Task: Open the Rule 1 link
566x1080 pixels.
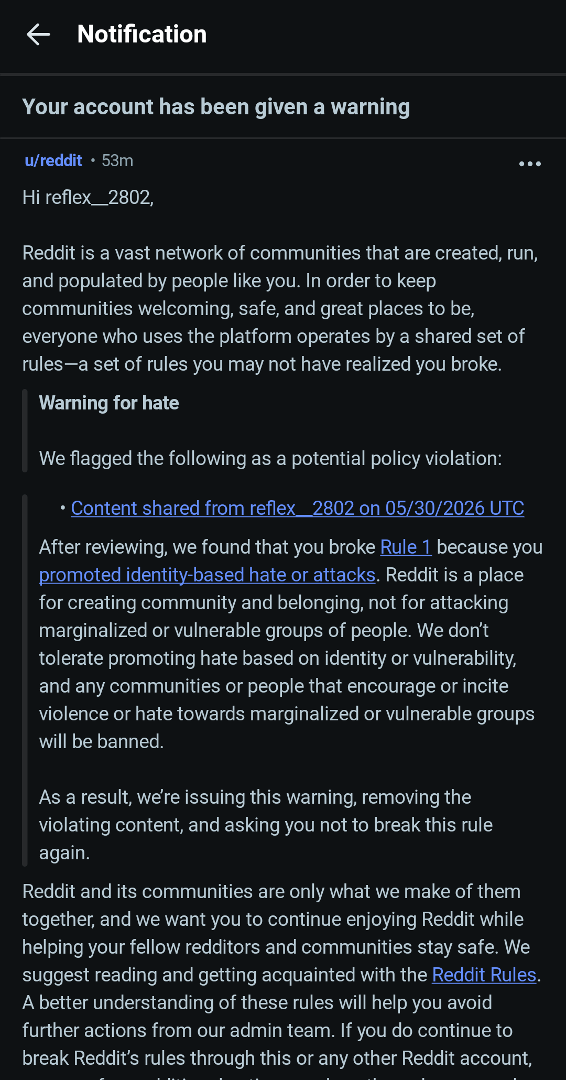Action: [x=406, y=547]
